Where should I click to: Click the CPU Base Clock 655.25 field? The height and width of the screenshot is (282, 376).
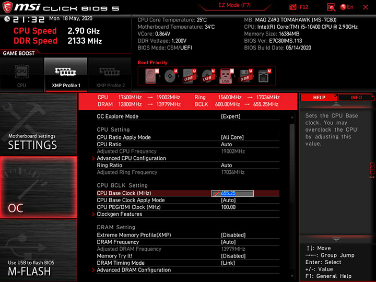(232, 193)
